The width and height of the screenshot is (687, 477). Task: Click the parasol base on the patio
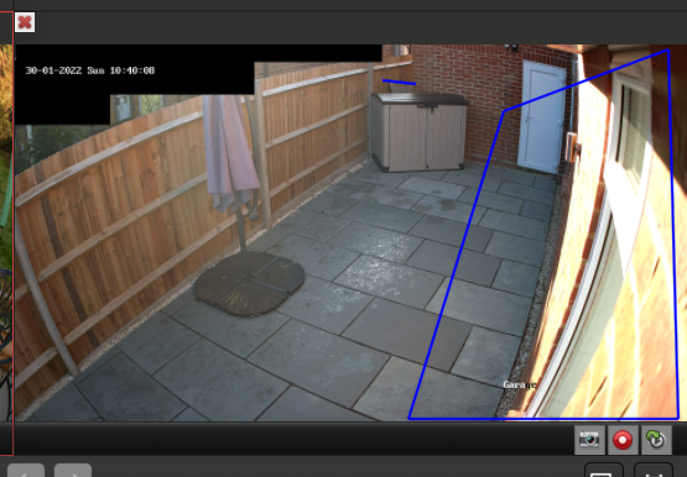tap(249, 285)
